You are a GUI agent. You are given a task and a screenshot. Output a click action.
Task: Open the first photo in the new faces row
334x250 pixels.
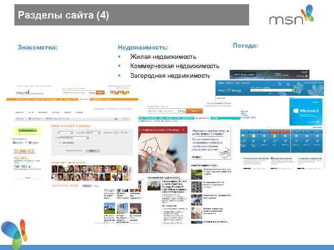point(54,169)
